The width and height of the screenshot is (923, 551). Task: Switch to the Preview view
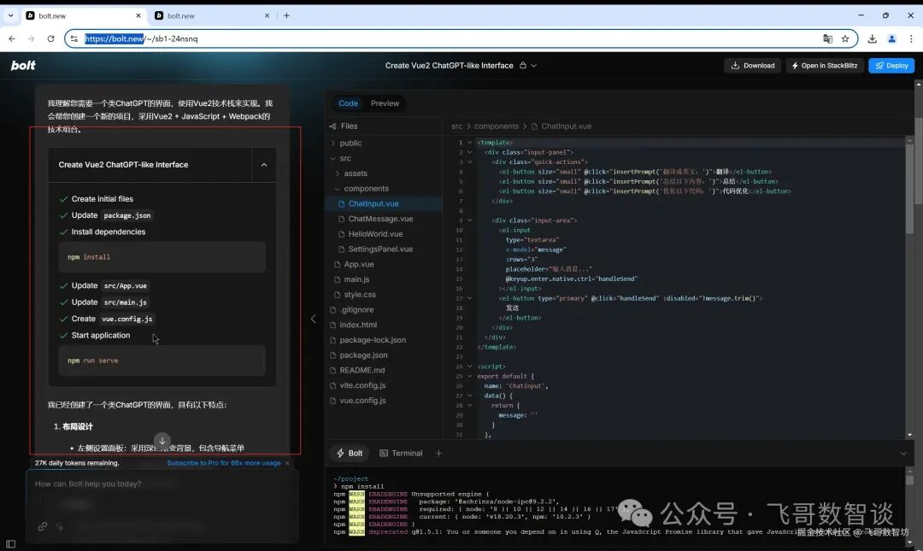pos(385,103)
